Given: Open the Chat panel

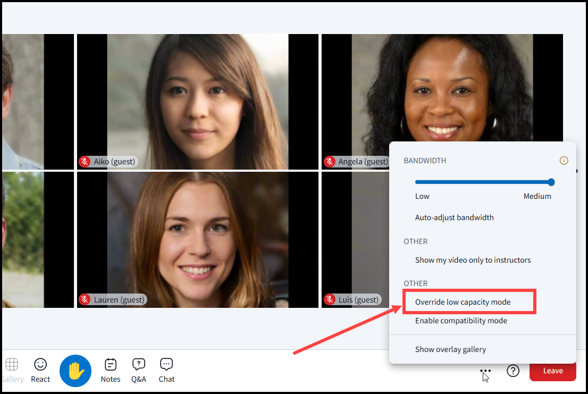Looking at the screenshot, I should (x=166, y=370).
